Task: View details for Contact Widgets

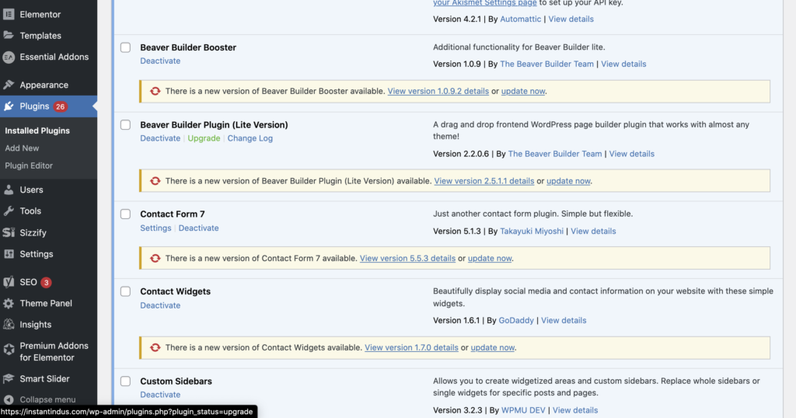Action: click(x=564, y=321)
